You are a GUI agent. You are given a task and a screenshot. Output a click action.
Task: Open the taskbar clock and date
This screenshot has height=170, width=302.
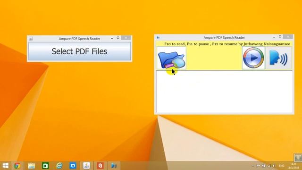tap(294, 166)
